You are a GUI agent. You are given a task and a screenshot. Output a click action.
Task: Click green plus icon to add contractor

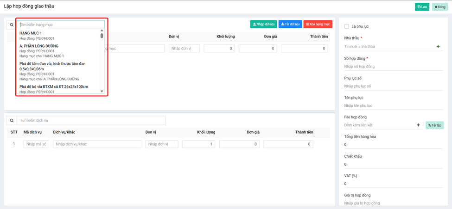[438, 47]
